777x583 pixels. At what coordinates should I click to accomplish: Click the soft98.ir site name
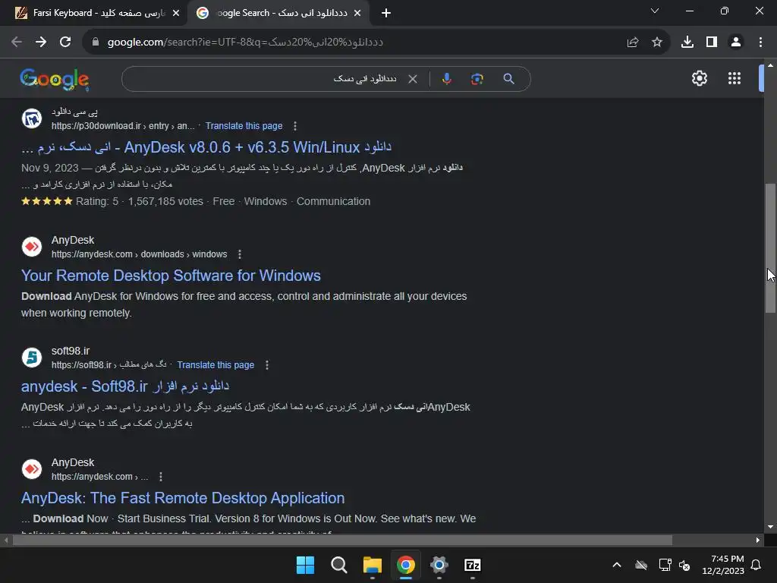71,351
